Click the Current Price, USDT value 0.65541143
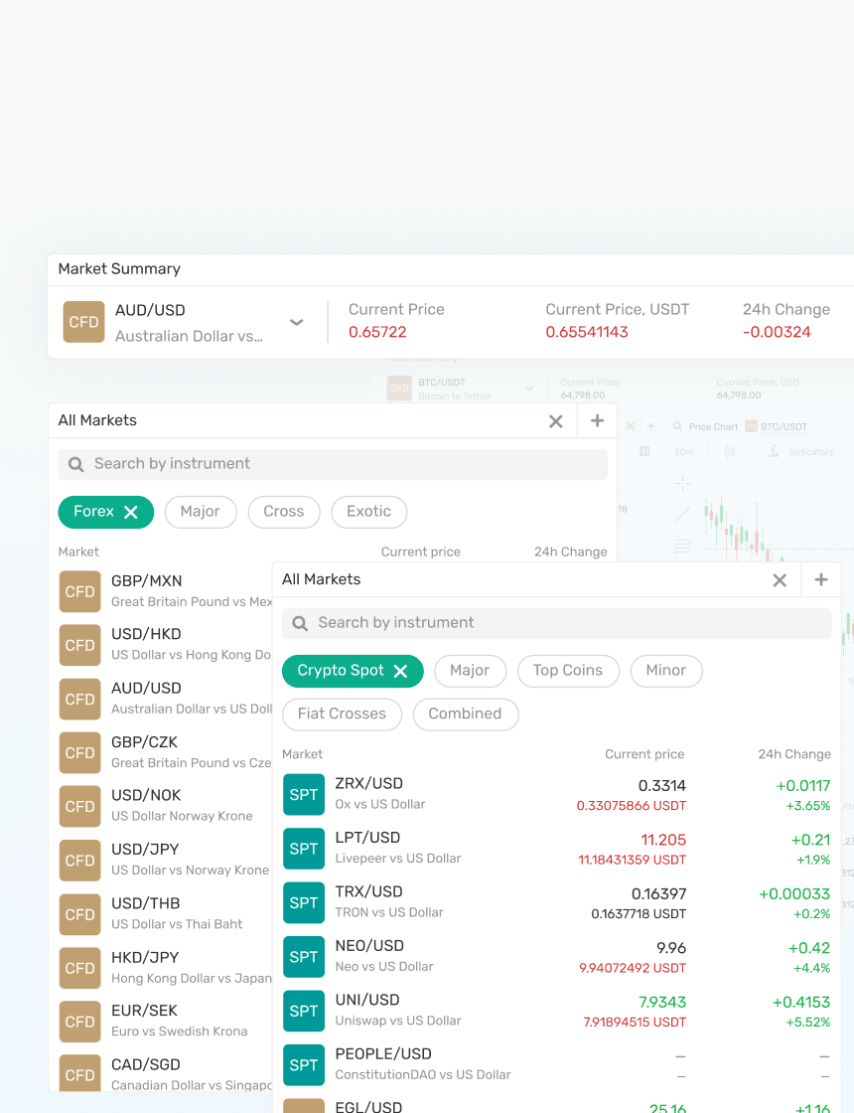854x1113 pixels. [587, 332]
